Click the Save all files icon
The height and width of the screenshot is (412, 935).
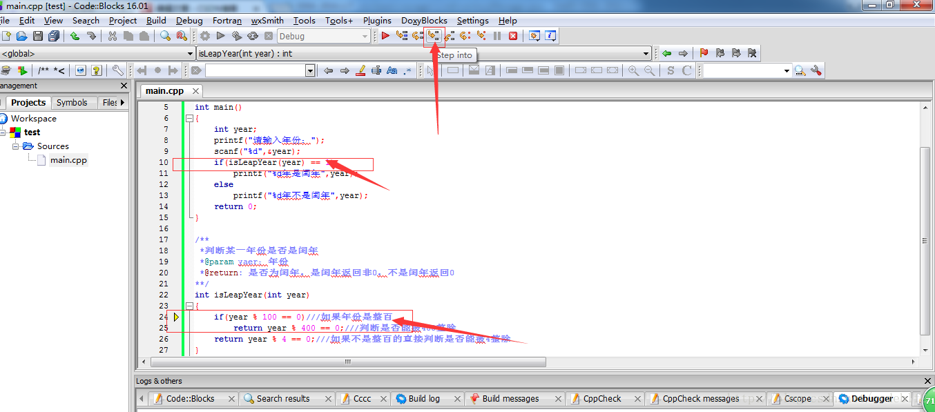tap(54, 36)
